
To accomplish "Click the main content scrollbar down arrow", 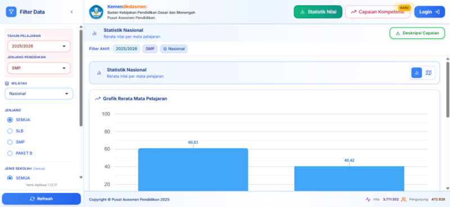I will click(447, 188).
